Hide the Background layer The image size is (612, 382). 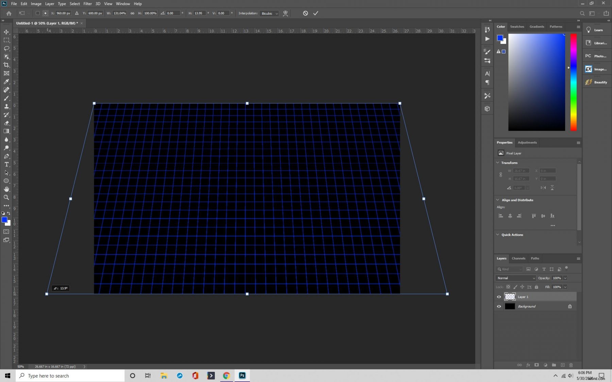[498, 306]
